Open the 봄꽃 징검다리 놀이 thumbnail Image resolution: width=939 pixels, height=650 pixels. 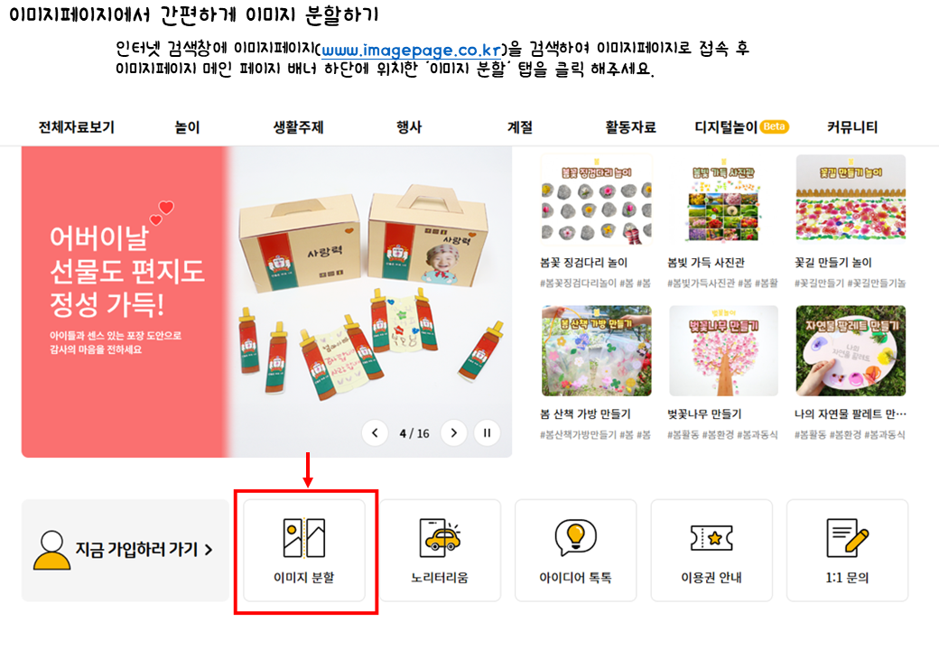pos(597,200)
